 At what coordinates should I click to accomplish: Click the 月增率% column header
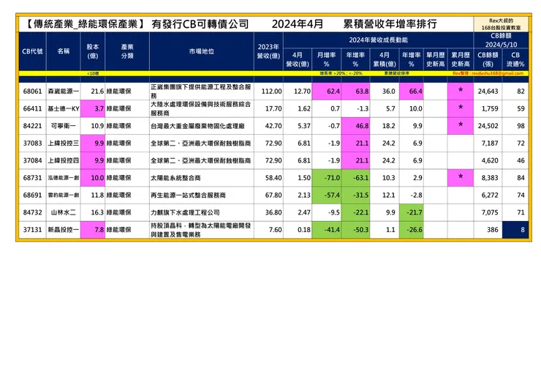click(326, 59)
